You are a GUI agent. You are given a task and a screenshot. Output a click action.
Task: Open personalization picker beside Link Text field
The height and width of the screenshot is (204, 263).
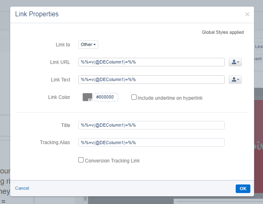point(235,79)
